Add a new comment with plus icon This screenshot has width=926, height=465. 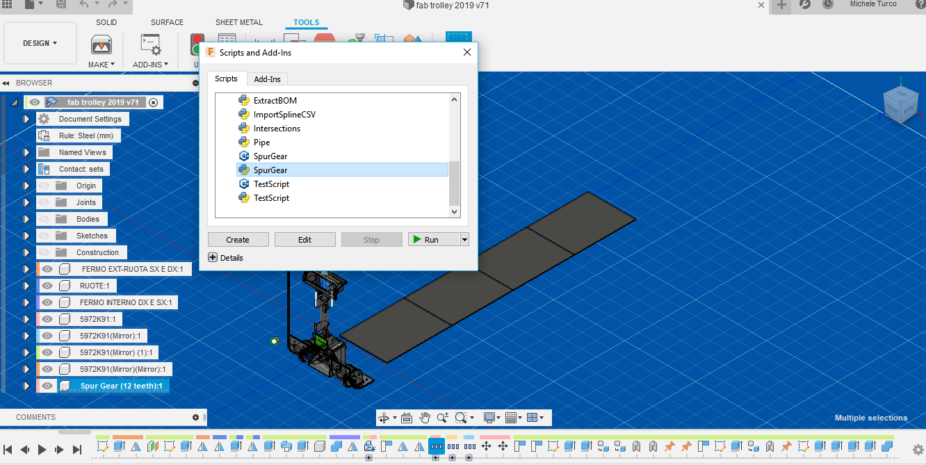[195, 417]
